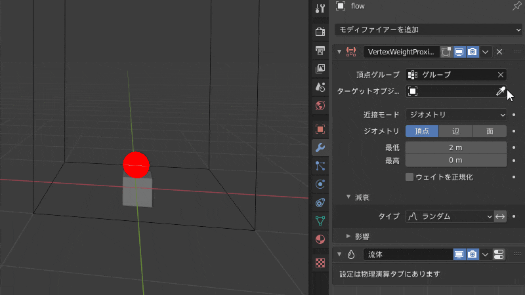Image resolution: width=525 pixels, height=295 pixels.
Task: Enable the ウェイトを正規化 checkbox
Action: click(x=409, y=177)
